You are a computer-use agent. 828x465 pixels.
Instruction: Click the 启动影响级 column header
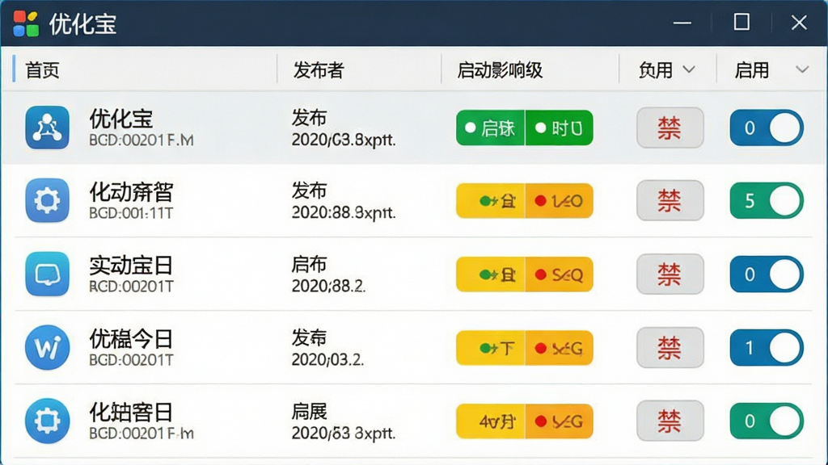coord(500,70)
